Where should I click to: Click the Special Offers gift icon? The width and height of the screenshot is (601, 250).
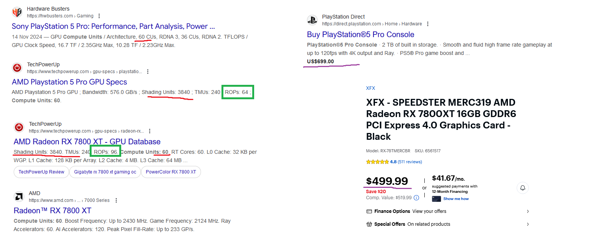(369, 224)
